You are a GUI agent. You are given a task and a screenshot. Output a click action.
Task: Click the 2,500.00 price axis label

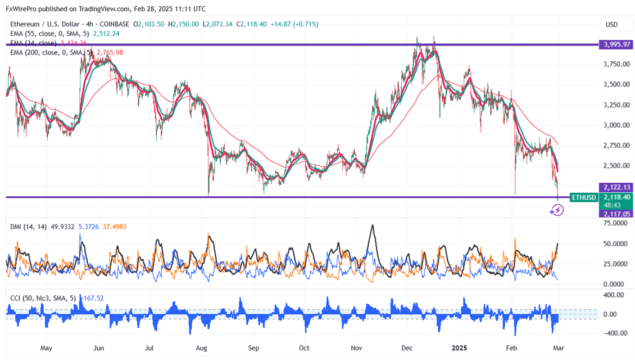[616, 166]
